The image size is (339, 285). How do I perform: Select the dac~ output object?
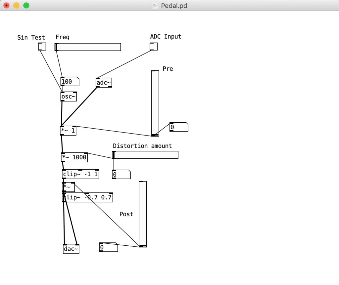pyautogui.click(x=71, y=249)
